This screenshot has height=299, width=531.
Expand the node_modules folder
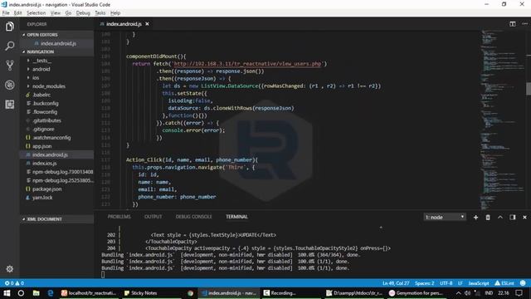pos(49,86)
